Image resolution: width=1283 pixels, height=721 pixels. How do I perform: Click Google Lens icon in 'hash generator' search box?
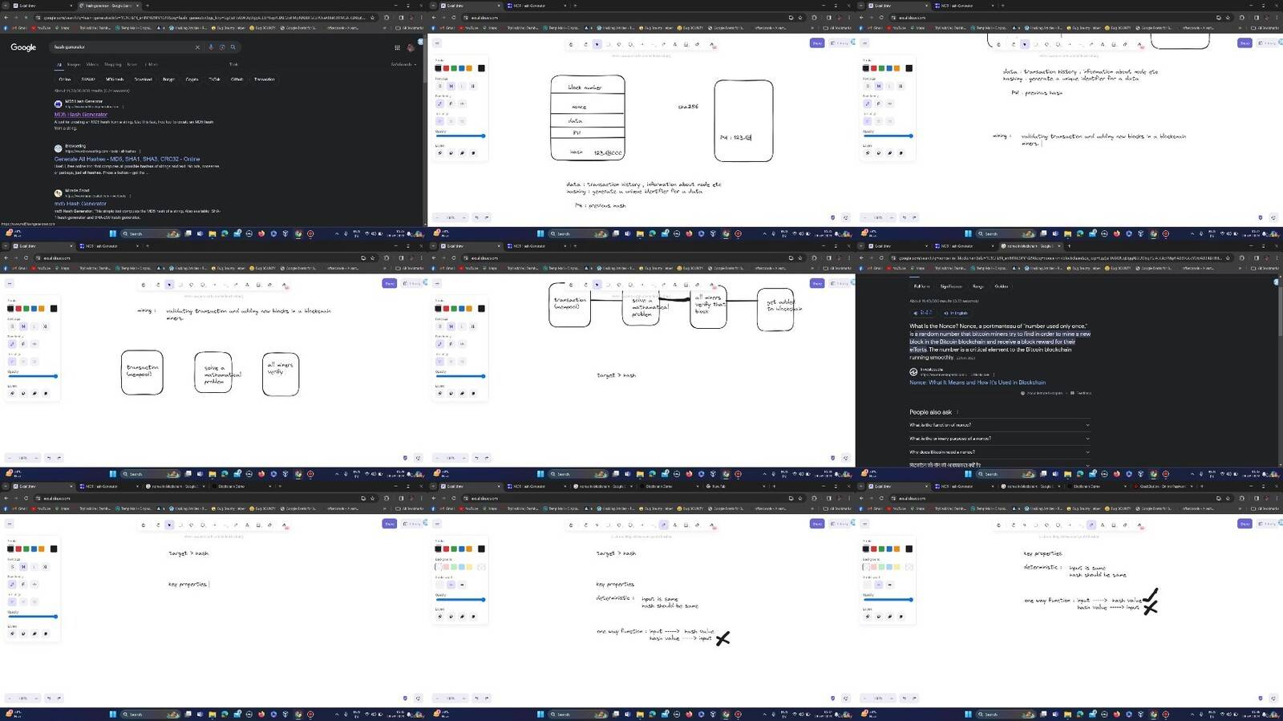(x=222, y=47)
